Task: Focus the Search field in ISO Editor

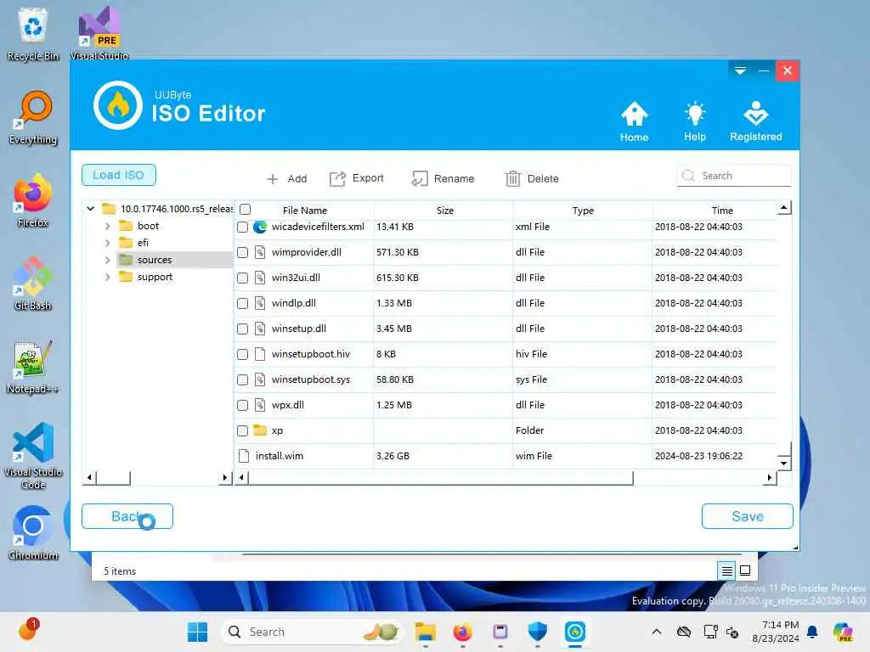Action: (x=733, y=176)
